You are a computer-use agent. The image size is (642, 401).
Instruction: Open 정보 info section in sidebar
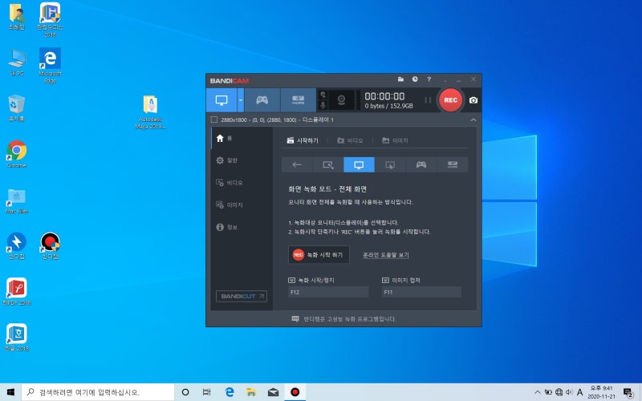[242, 227]
